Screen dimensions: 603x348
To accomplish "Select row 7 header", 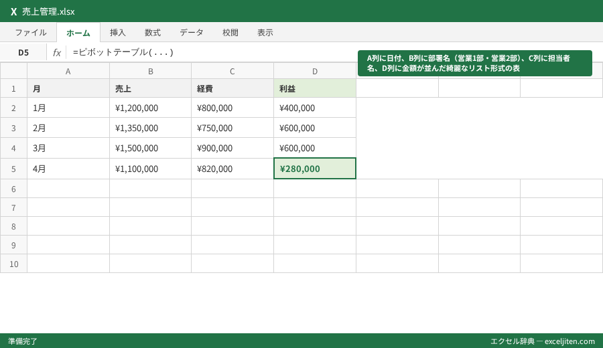I will (x=13, y=207).
